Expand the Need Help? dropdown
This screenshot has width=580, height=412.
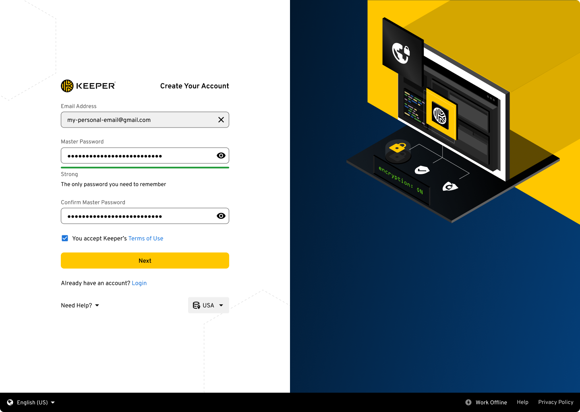[80, 305]
